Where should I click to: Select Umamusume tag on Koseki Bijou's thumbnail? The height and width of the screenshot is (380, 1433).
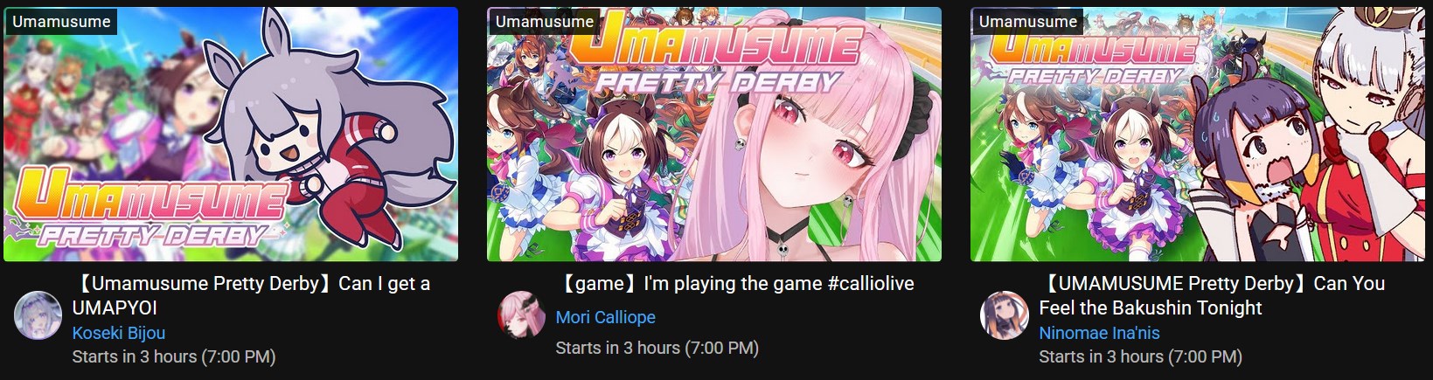(61, 21)
